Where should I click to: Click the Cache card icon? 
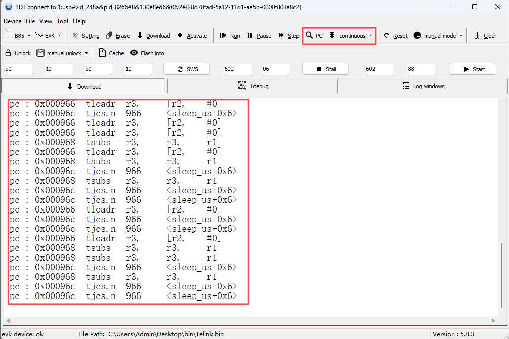pyautogui.click(x=102, y=53)
